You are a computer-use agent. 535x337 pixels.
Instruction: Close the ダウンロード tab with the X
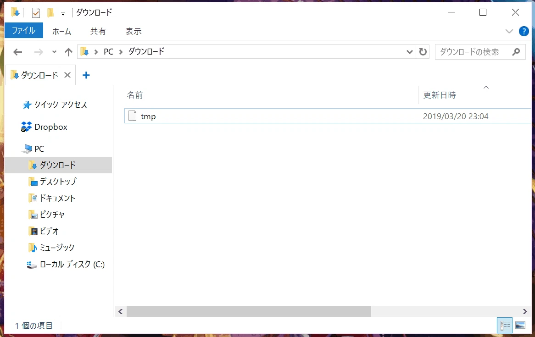67,75
